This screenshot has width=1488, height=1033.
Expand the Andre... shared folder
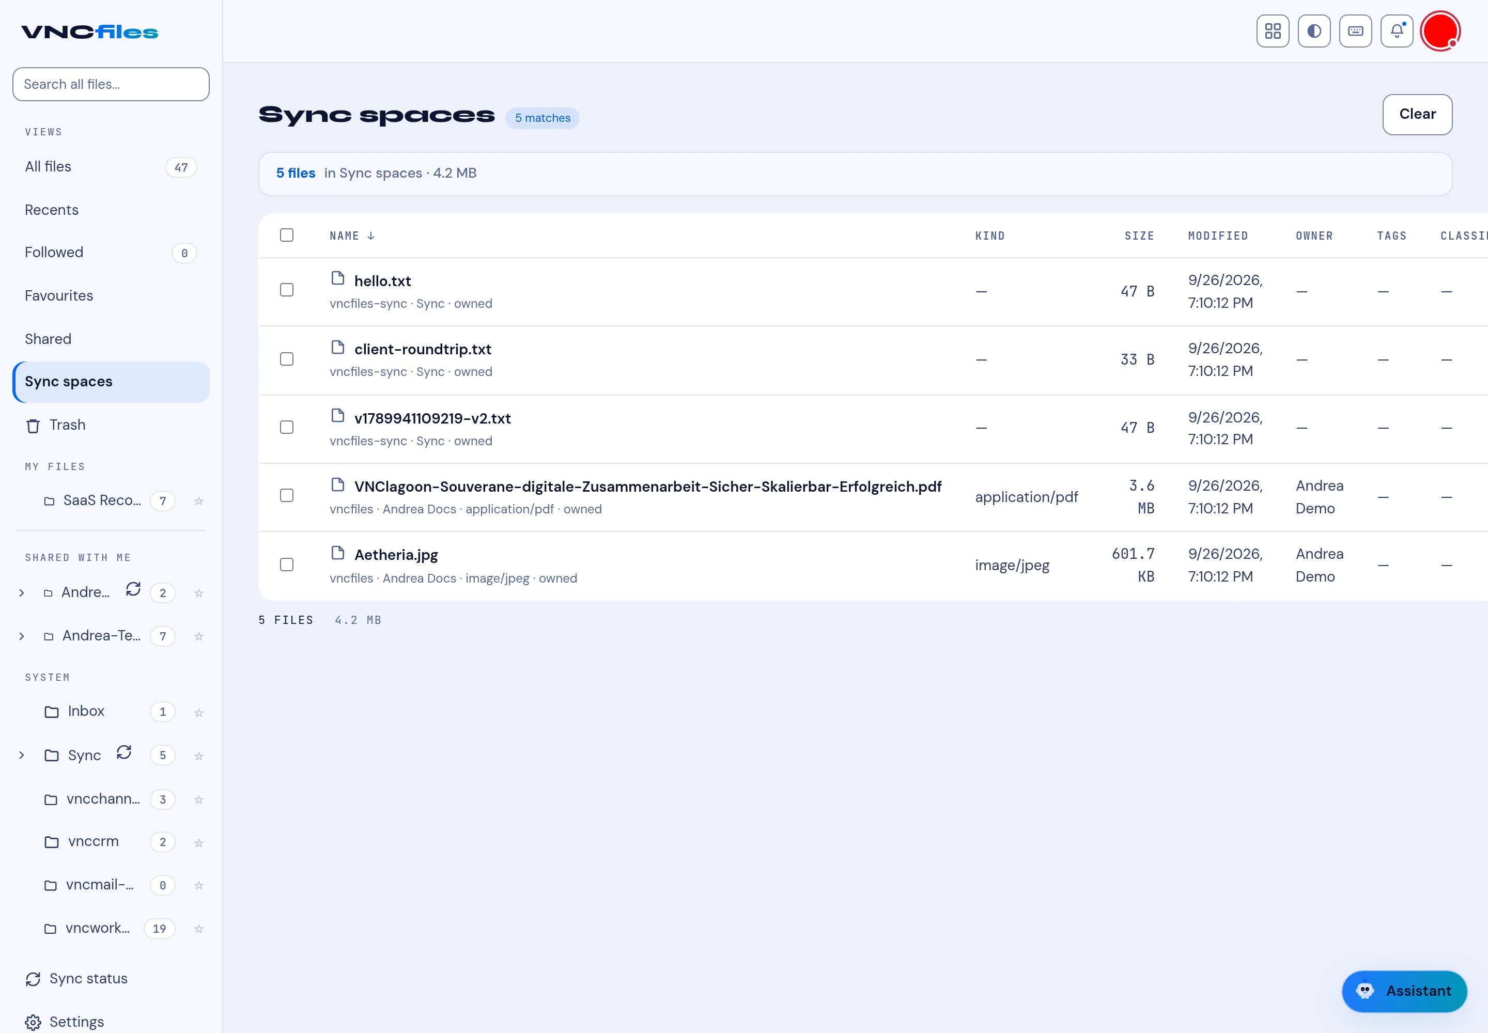pos(21,593)
